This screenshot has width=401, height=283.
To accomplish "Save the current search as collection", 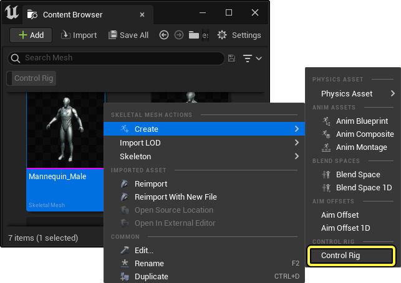I will point(232,58).
